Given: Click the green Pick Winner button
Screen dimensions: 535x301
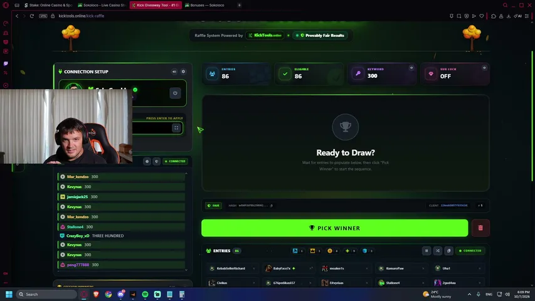Looking at the screenshot, I should (x=334, y=228).
